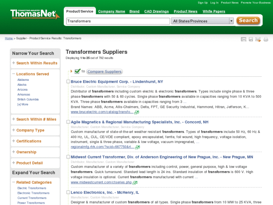The image size is (273, 205).
Task: Check the Bruce Electric Equipment Corp. checkbox
Action: [x=68, y=82]
